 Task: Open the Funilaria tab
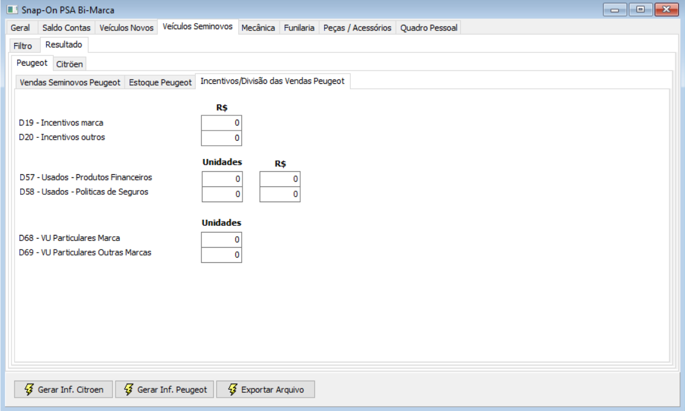click(299, 27)
